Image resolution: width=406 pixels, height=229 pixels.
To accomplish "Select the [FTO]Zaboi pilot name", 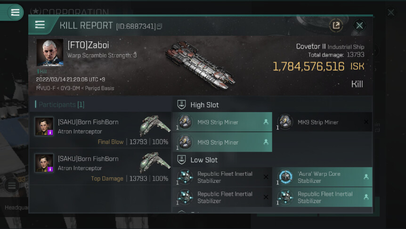I will coord(89,45).
